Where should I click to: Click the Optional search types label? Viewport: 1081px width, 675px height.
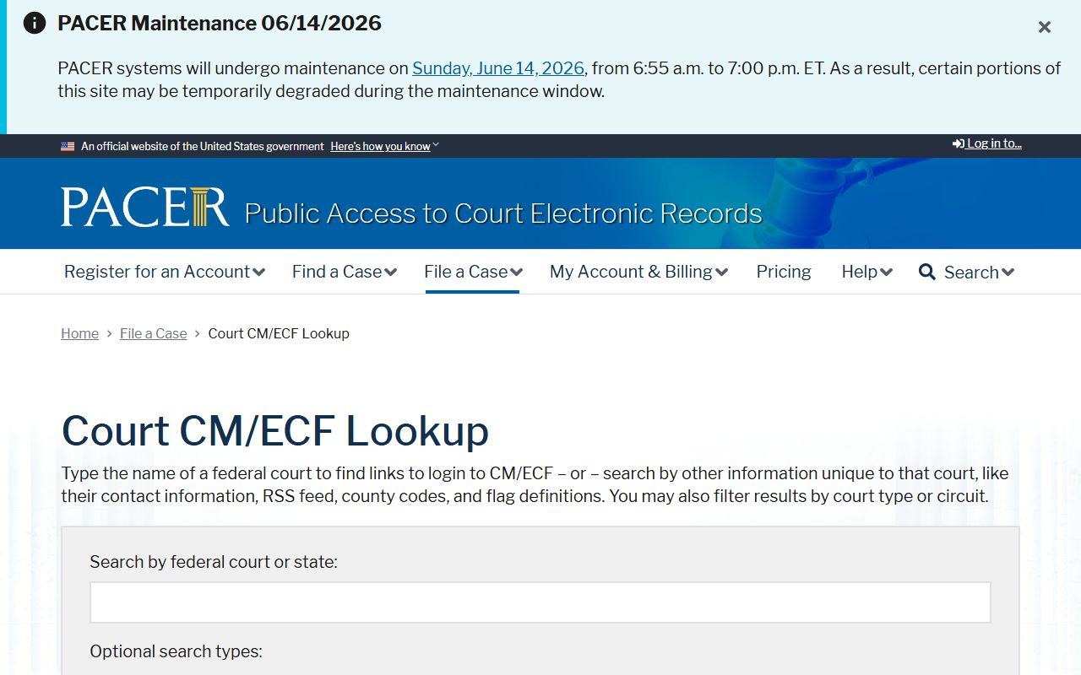coord(176,651)
